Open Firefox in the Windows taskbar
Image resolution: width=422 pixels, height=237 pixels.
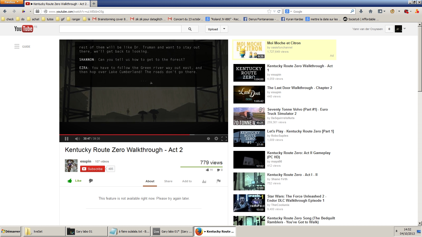coord(215,231)
